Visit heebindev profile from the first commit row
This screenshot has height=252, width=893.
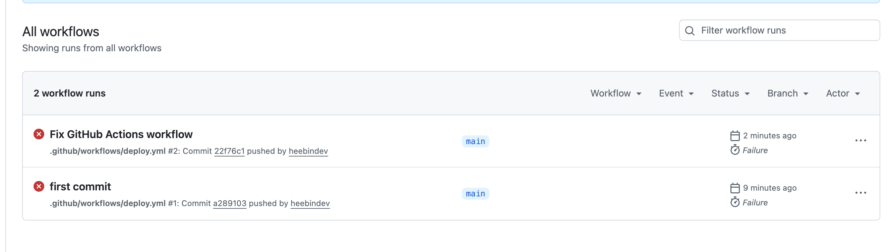pos(310,203)
